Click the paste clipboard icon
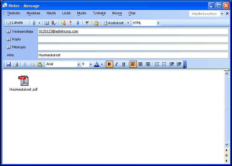 [40, 64]
